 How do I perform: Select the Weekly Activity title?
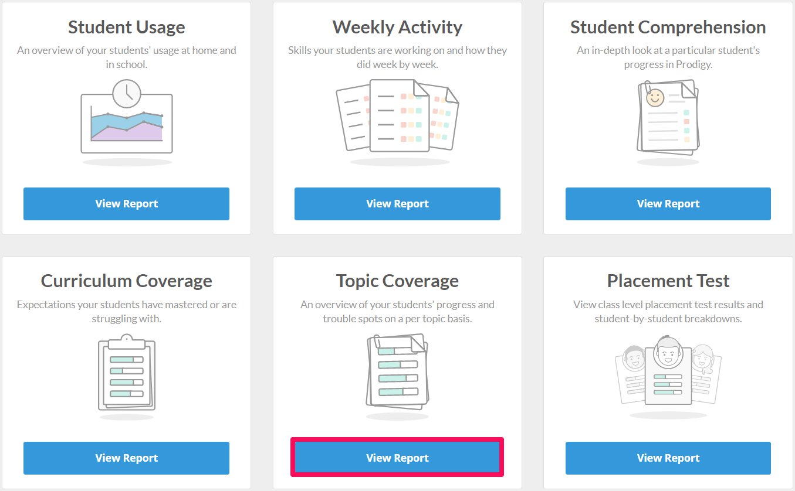[397, 27]
